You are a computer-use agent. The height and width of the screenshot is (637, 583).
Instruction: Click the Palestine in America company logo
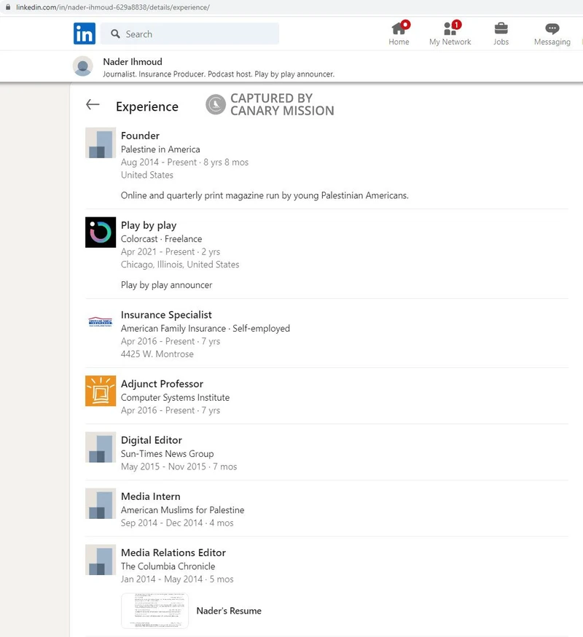point(101,143)
